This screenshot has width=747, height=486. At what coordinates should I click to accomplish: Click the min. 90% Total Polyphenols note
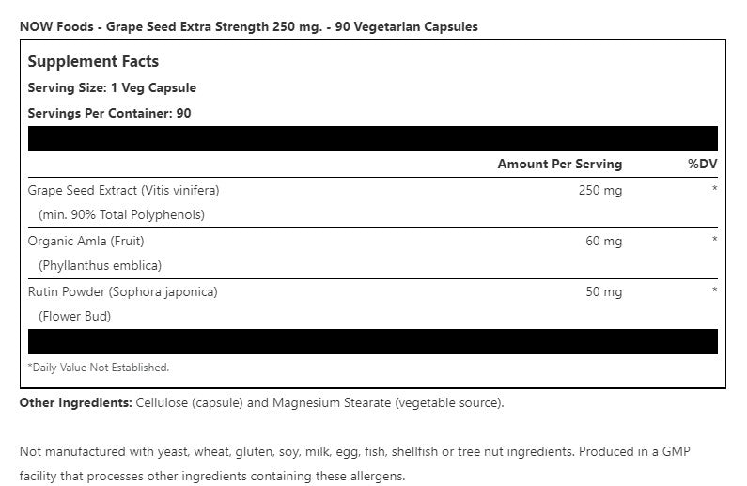[121, 214]
